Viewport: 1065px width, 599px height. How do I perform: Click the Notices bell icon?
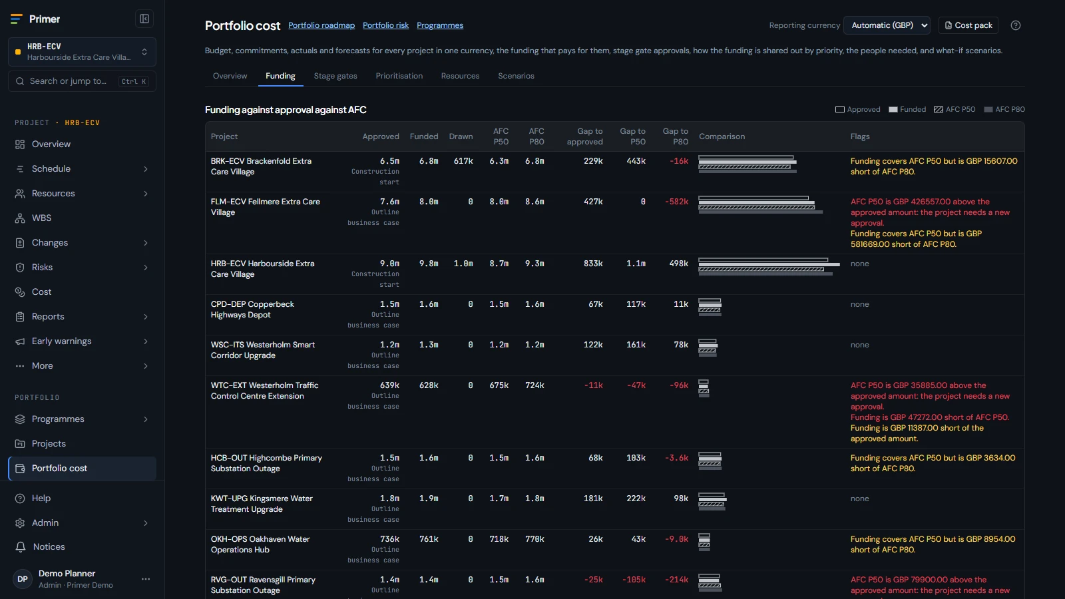coord(20,547)
